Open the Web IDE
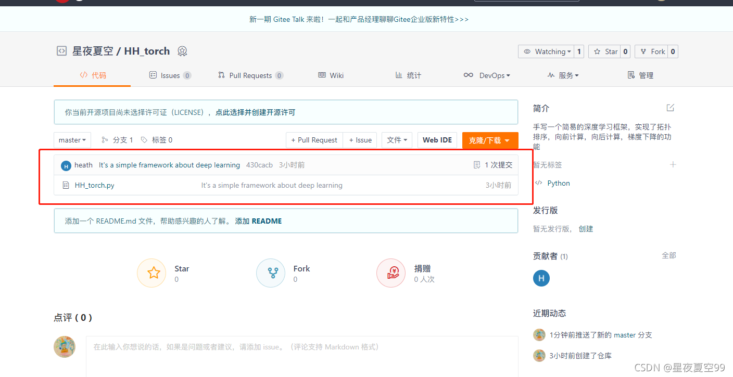Viewport: 733px width, 377px height. point(437,140)
